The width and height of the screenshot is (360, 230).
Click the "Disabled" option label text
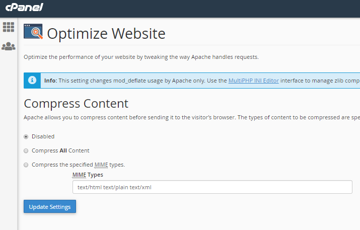43,136
